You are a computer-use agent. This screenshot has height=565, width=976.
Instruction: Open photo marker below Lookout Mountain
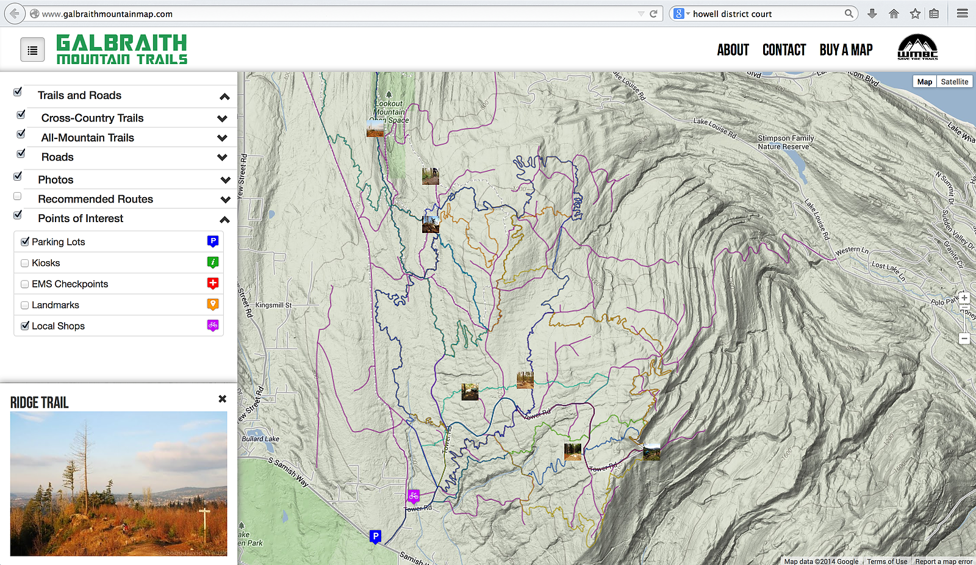tap(431, 176)
